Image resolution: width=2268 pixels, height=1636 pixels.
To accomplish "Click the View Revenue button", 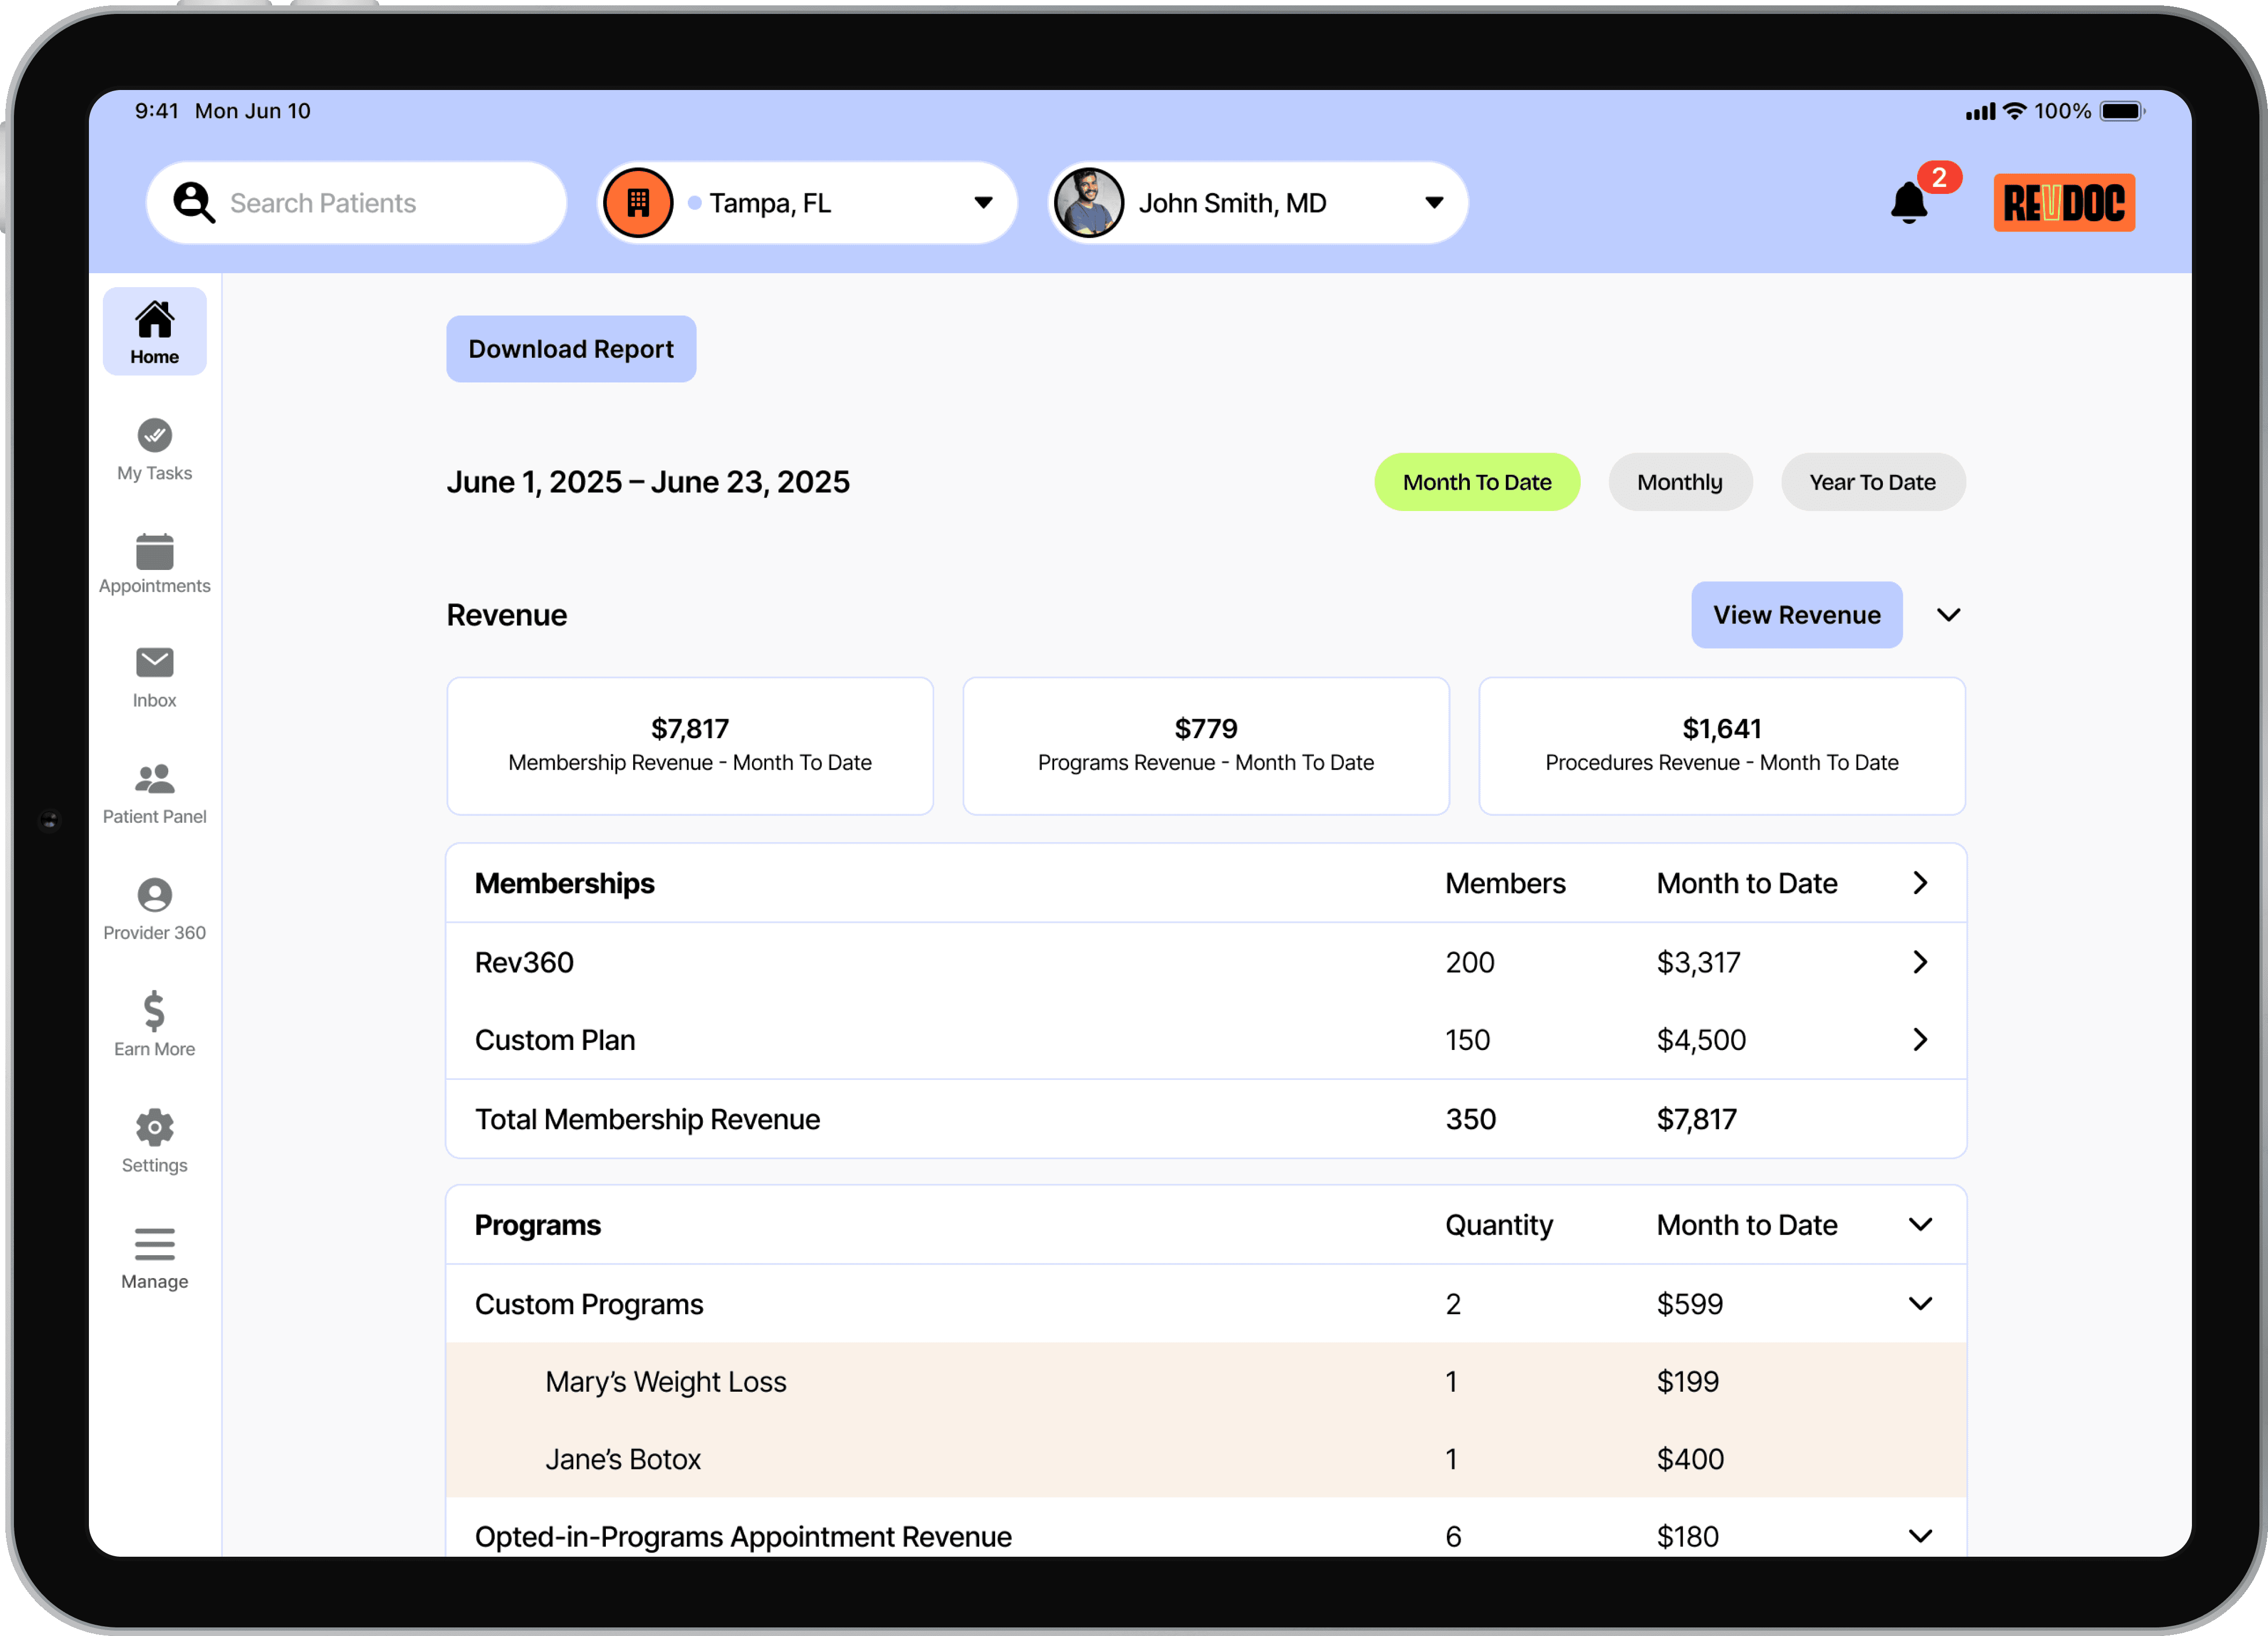I will [x=1796, y=615].
